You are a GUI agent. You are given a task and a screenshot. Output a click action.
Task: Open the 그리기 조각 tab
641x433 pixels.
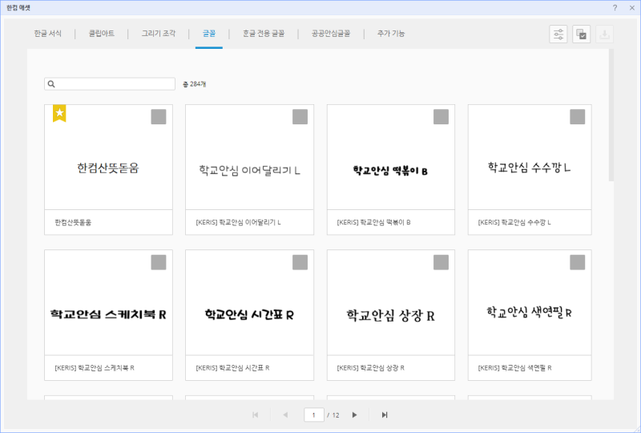(159, 34)
